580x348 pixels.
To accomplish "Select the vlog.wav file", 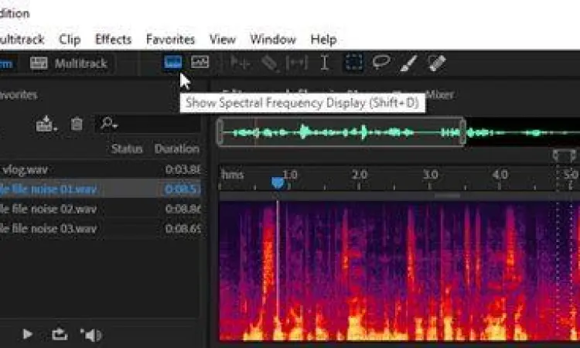I will click(x=101, y=170).
